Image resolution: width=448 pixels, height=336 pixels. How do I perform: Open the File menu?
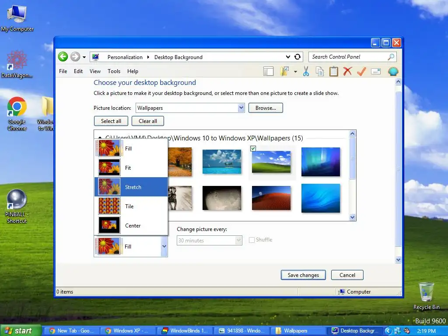click(x=63, y=71)
